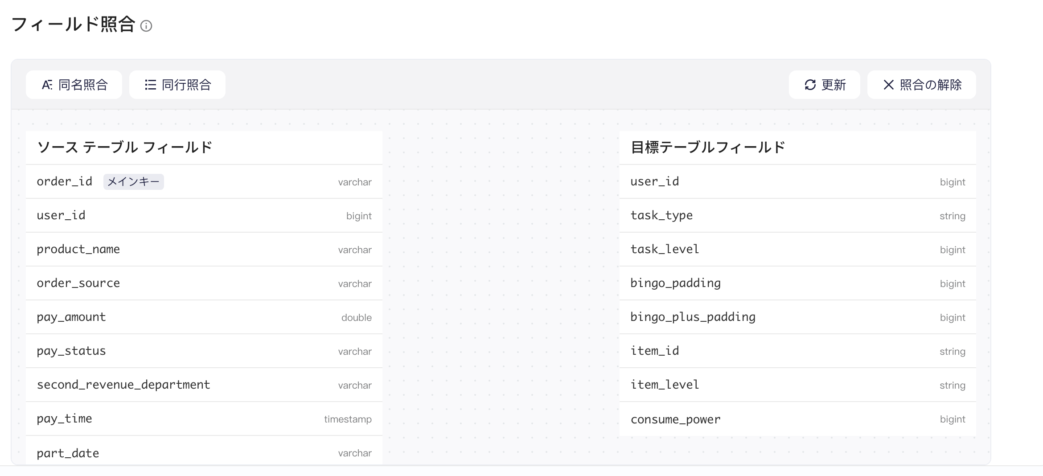Select source field pay_amount
The width and height of the screenshot is (1043, 476).
[204, 317]
